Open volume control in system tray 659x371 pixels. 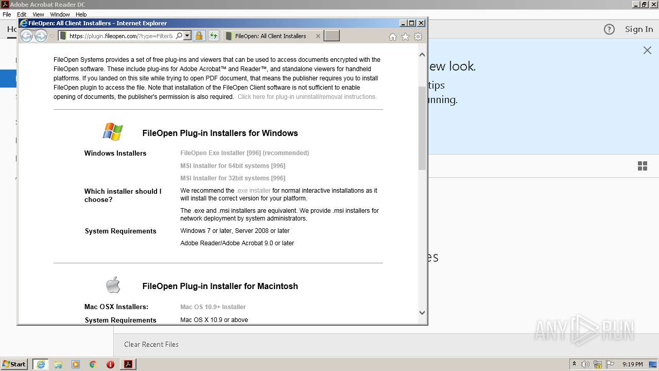(x=585, y=364)
